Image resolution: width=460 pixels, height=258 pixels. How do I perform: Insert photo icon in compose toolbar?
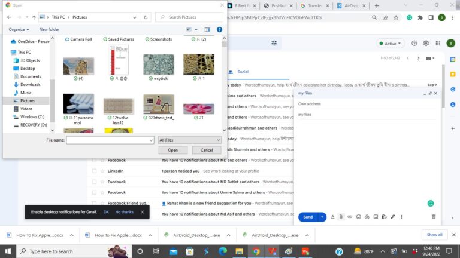tap(376, 217)
